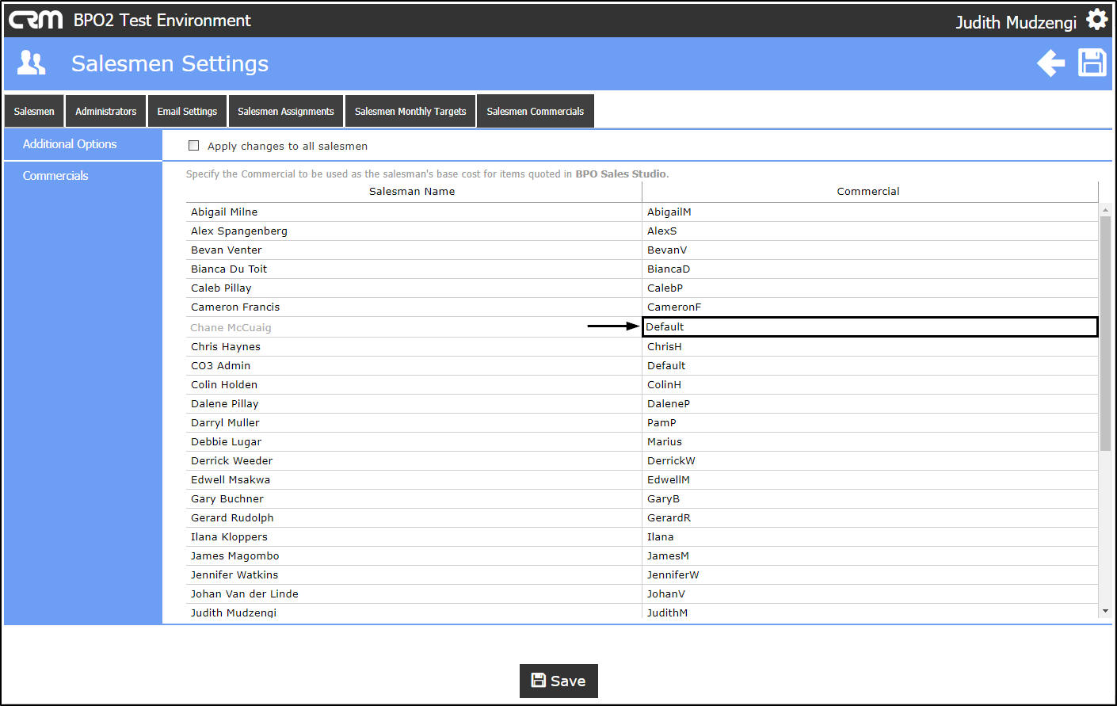This screenshot has width=1117, height=706.
Task: Click the vertical scrollbar thumb
Action: coord(1105,333)
